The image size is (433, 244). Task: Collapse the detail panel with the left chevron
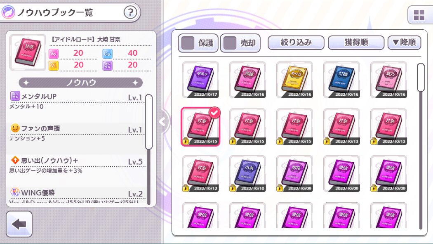162,121
